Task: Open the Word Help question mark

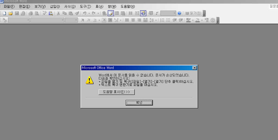Action: [179, 13]
